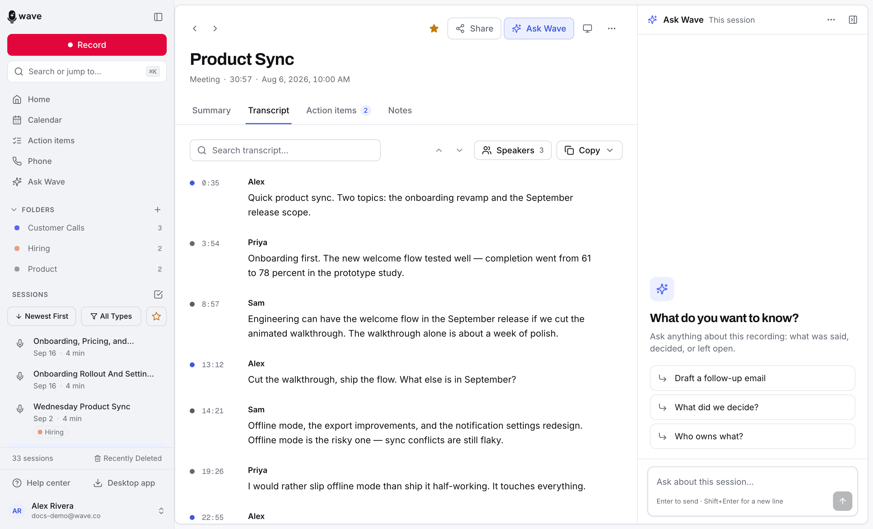Jump to previous transcript search match

point(439,151)
